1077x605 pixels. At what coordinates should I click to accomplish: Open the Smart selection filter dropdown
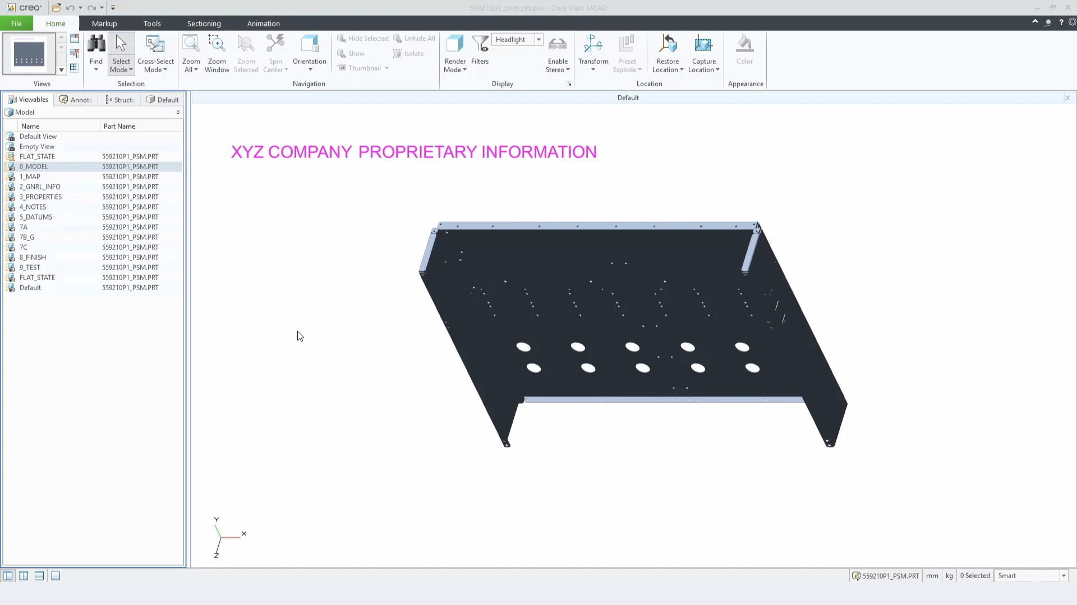pyautogui.click(x=1064, y=576)
